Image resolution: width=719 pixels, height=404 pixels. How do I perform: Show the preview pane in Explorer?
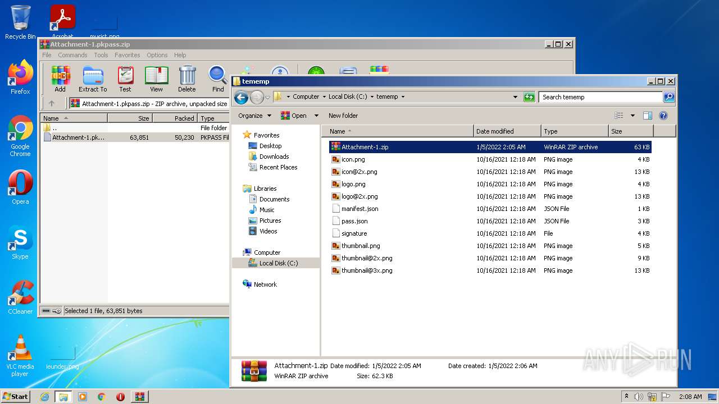pos(648,116)
